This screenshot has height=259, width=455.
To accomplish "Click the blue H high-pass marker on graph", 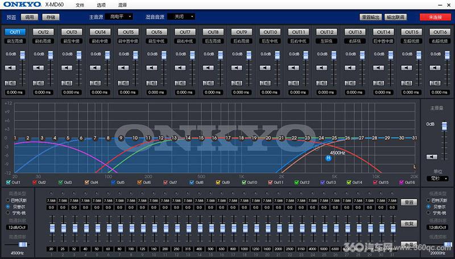I will click(x=328, y=158).
